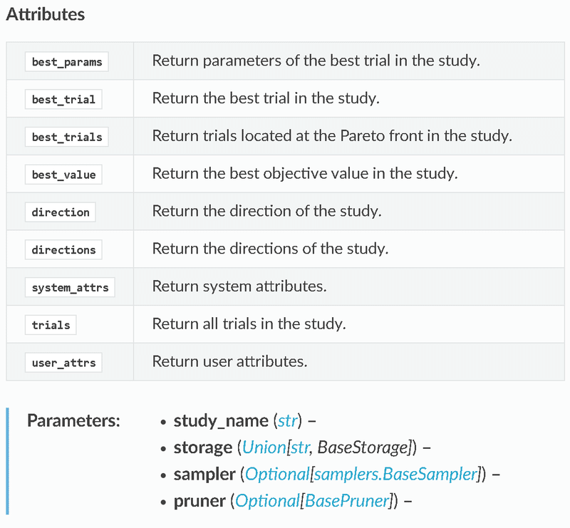Viewport: 570px width, 528px height.
Task: Open the trials attribute reference
Action: (51, 325)
